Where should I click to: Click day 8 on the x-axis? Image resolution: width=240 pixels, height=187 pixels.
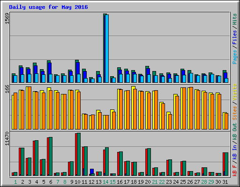point(65,182)
